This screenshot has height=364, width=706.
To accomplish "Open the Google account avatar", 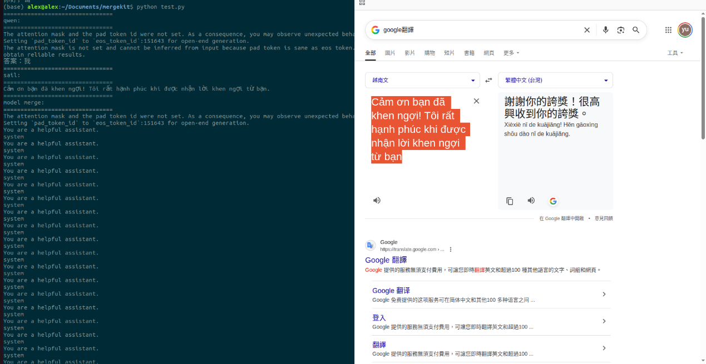I will point(685,30).
